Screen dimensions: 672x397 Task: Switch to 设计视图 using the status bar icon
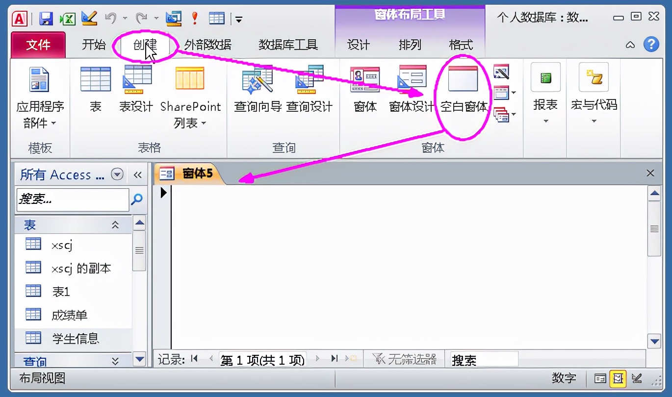pos(636,378)
